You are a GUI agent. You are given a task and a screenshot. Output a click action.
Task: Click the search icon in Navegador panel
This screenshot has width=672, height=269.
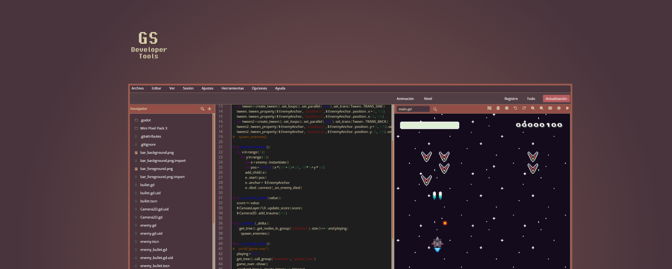tap(202, 109)
